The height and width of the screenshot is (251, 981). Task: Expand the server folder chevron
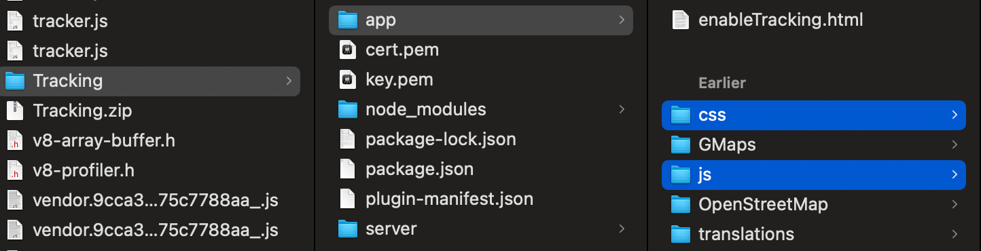(x=622, y=229)
